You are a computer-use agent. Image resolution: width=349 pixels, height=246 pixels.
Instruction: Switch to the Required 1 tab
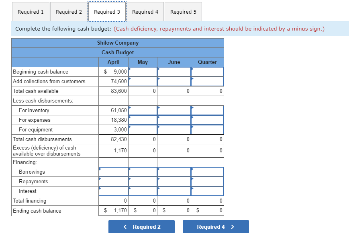31,12
